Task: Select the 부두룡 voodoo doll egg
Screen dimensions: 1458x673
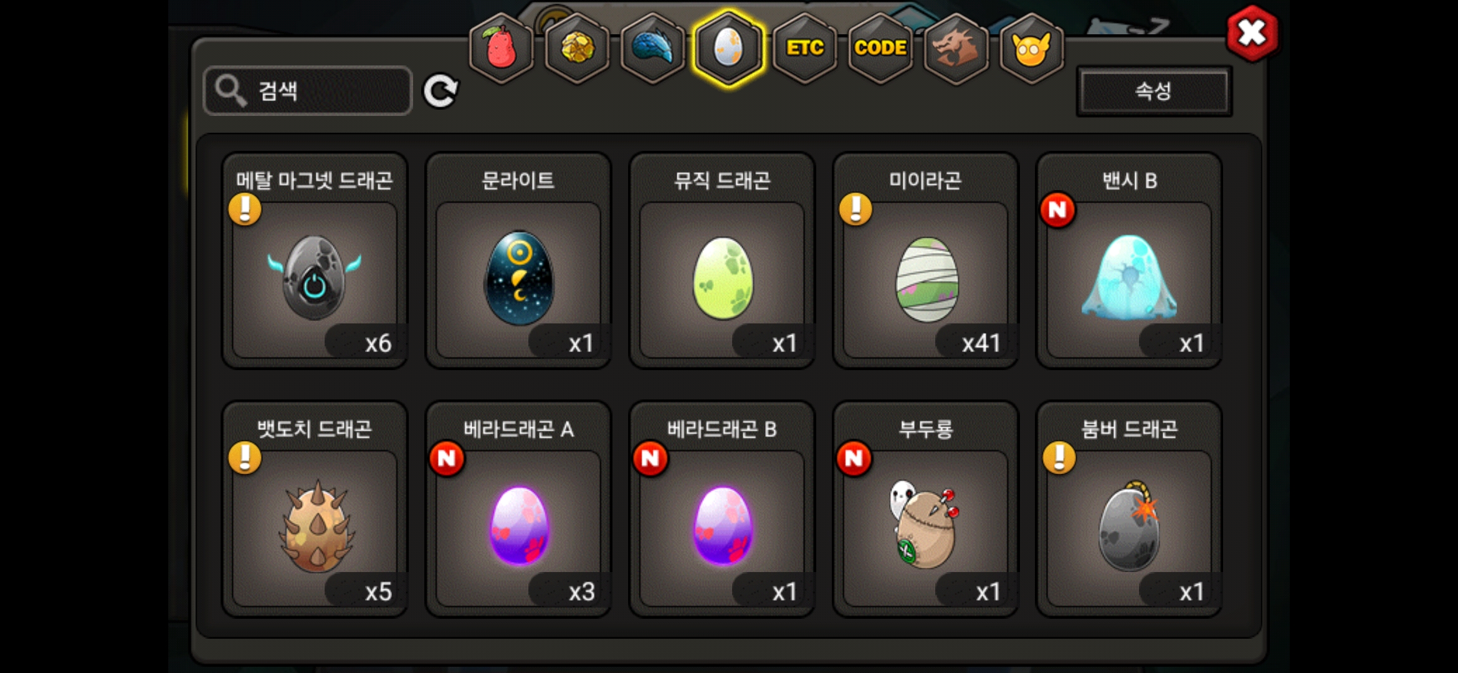Action: (x=925, y=509)
